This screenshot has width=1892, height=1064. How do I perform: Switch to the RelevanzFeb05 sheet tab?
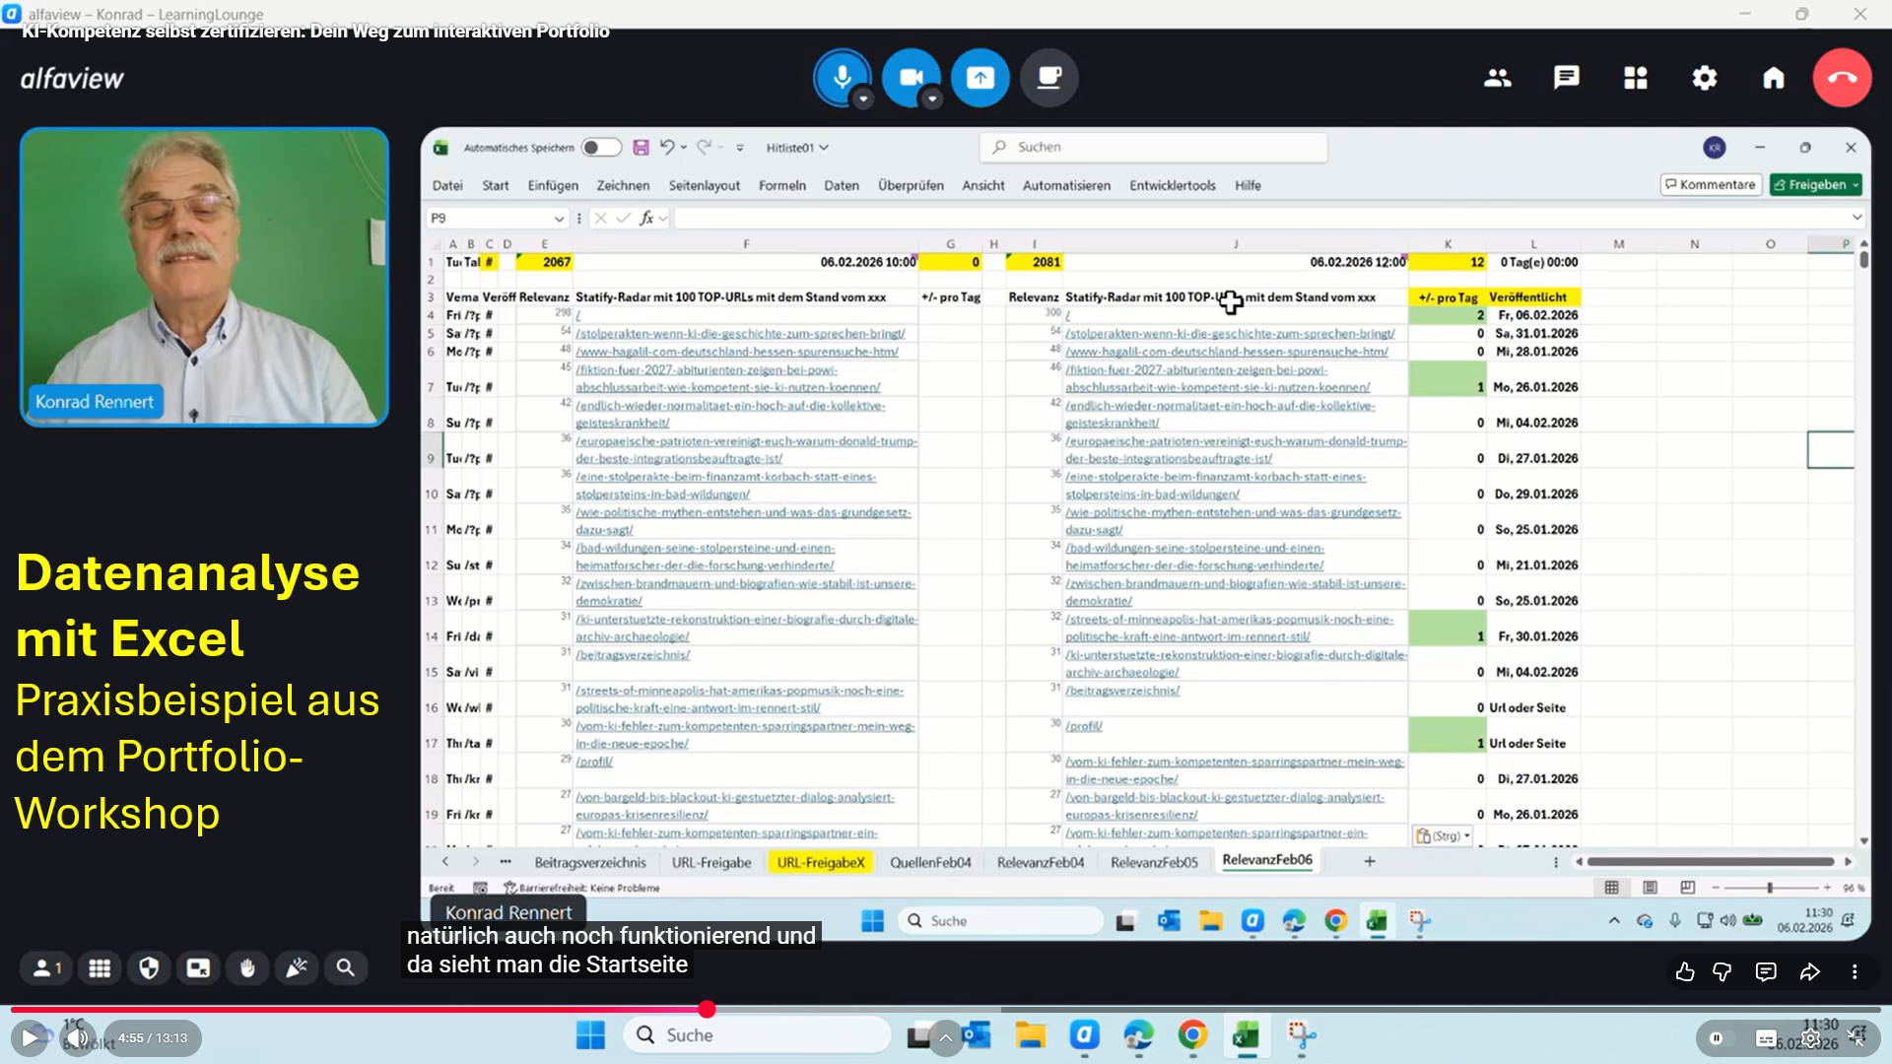[x=1153, y=862]
